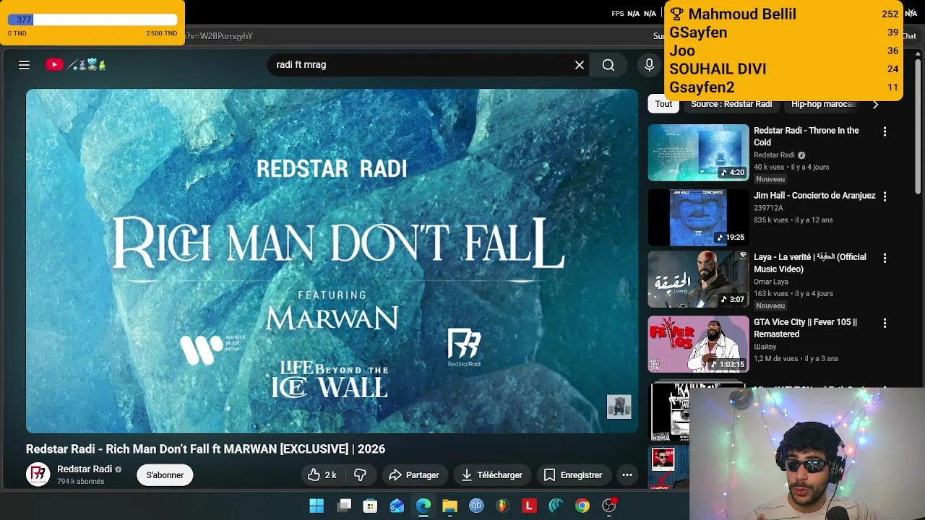Open the Redstar Radi channel name link

[85, 469]
